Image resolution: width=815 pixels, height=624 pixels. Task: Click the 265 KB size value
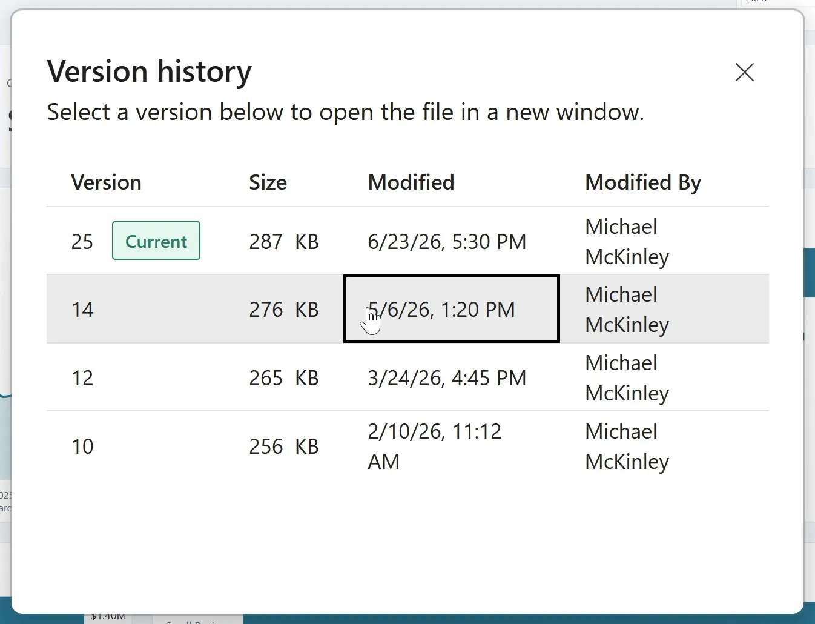(284, 378)
